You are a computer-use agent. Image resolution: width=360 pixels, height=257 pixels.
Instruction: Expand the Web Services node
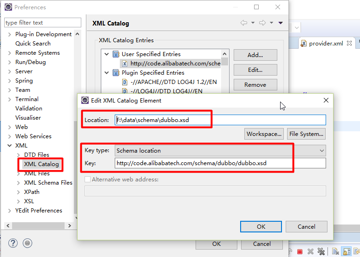[9, 136]
